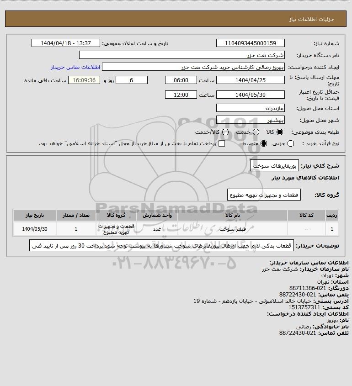The width and height of the screenshot is (352, 386).
Task: Select the خدمت radio button
Action: 256,132
